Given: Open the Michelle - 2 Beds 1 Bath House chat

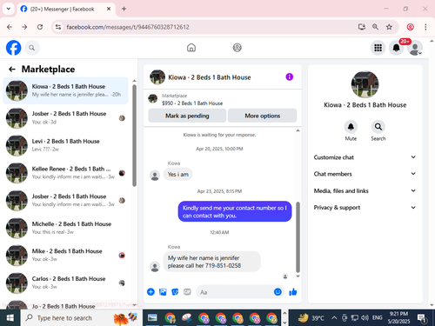Looking at the screenshot, I should pos(65,228).
